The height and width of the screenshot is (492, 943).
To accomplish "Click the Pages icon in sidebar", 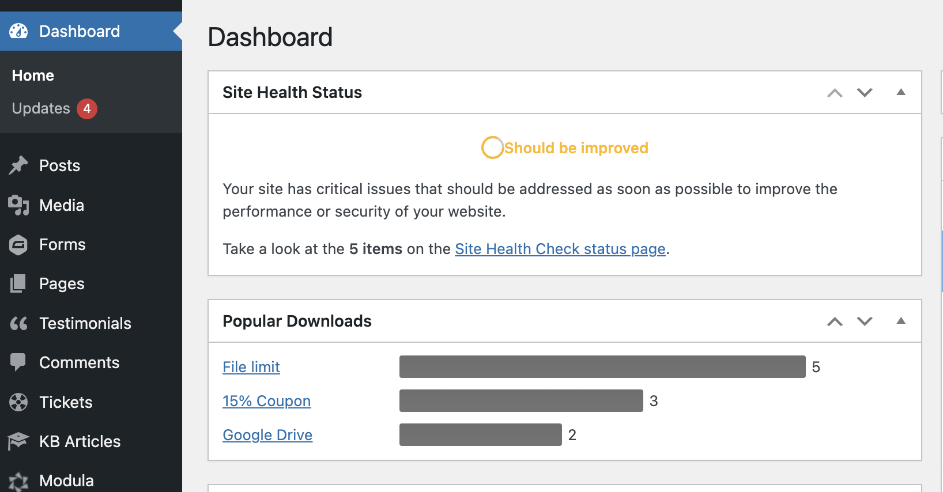I will click(18, 283).
